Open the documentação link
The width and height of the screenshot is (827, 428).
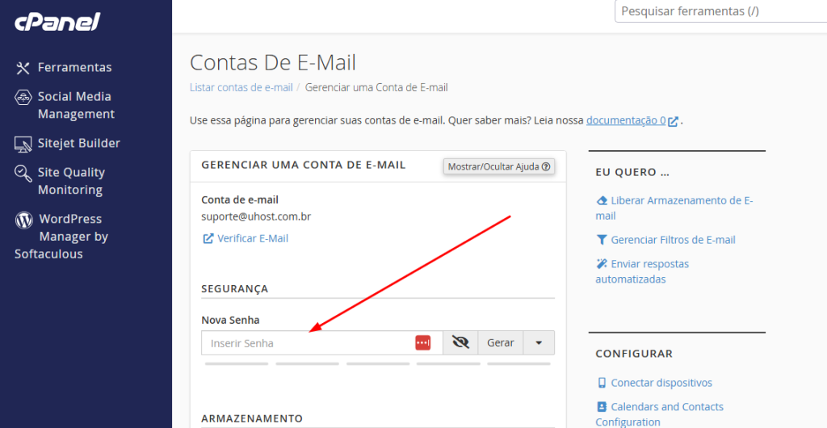[x=626, y=120]
